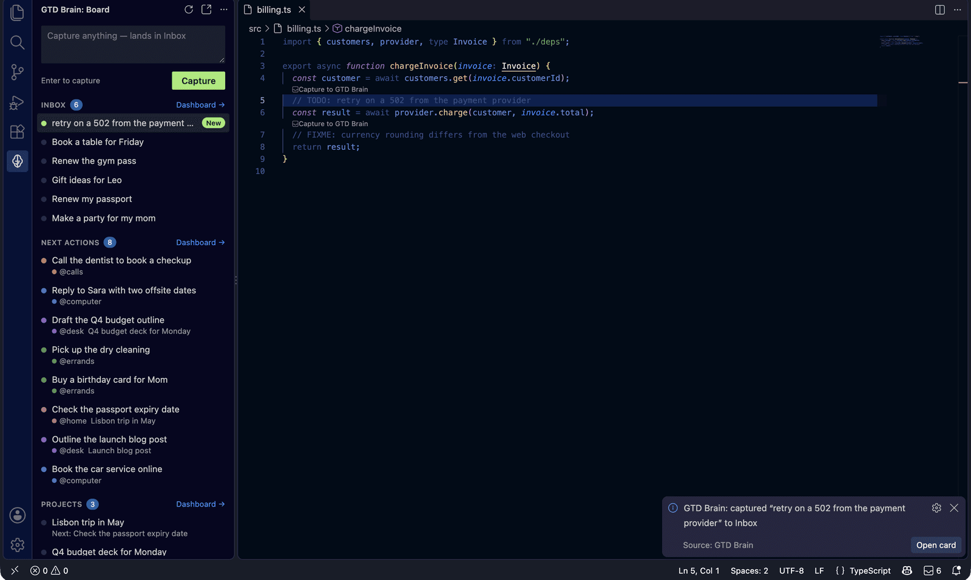Click the green Capture button

tap(198, 81)
